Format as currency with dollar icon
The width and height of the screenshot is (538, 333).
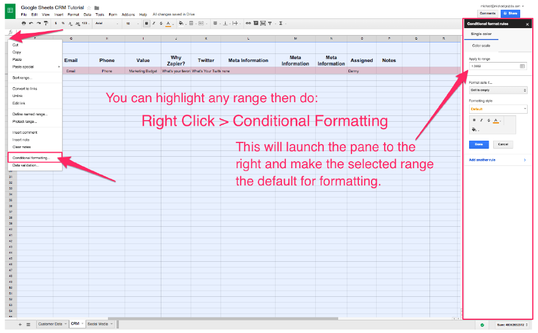56,24
